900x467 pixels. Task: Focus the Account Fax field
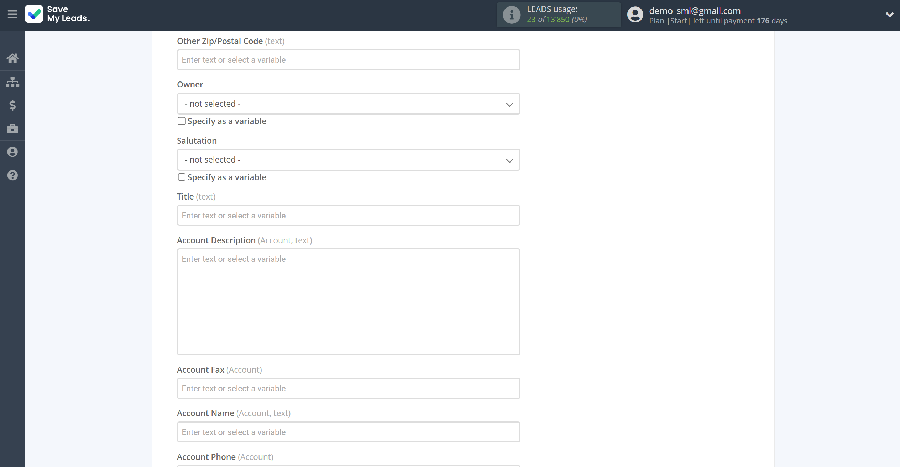(349, 388)
